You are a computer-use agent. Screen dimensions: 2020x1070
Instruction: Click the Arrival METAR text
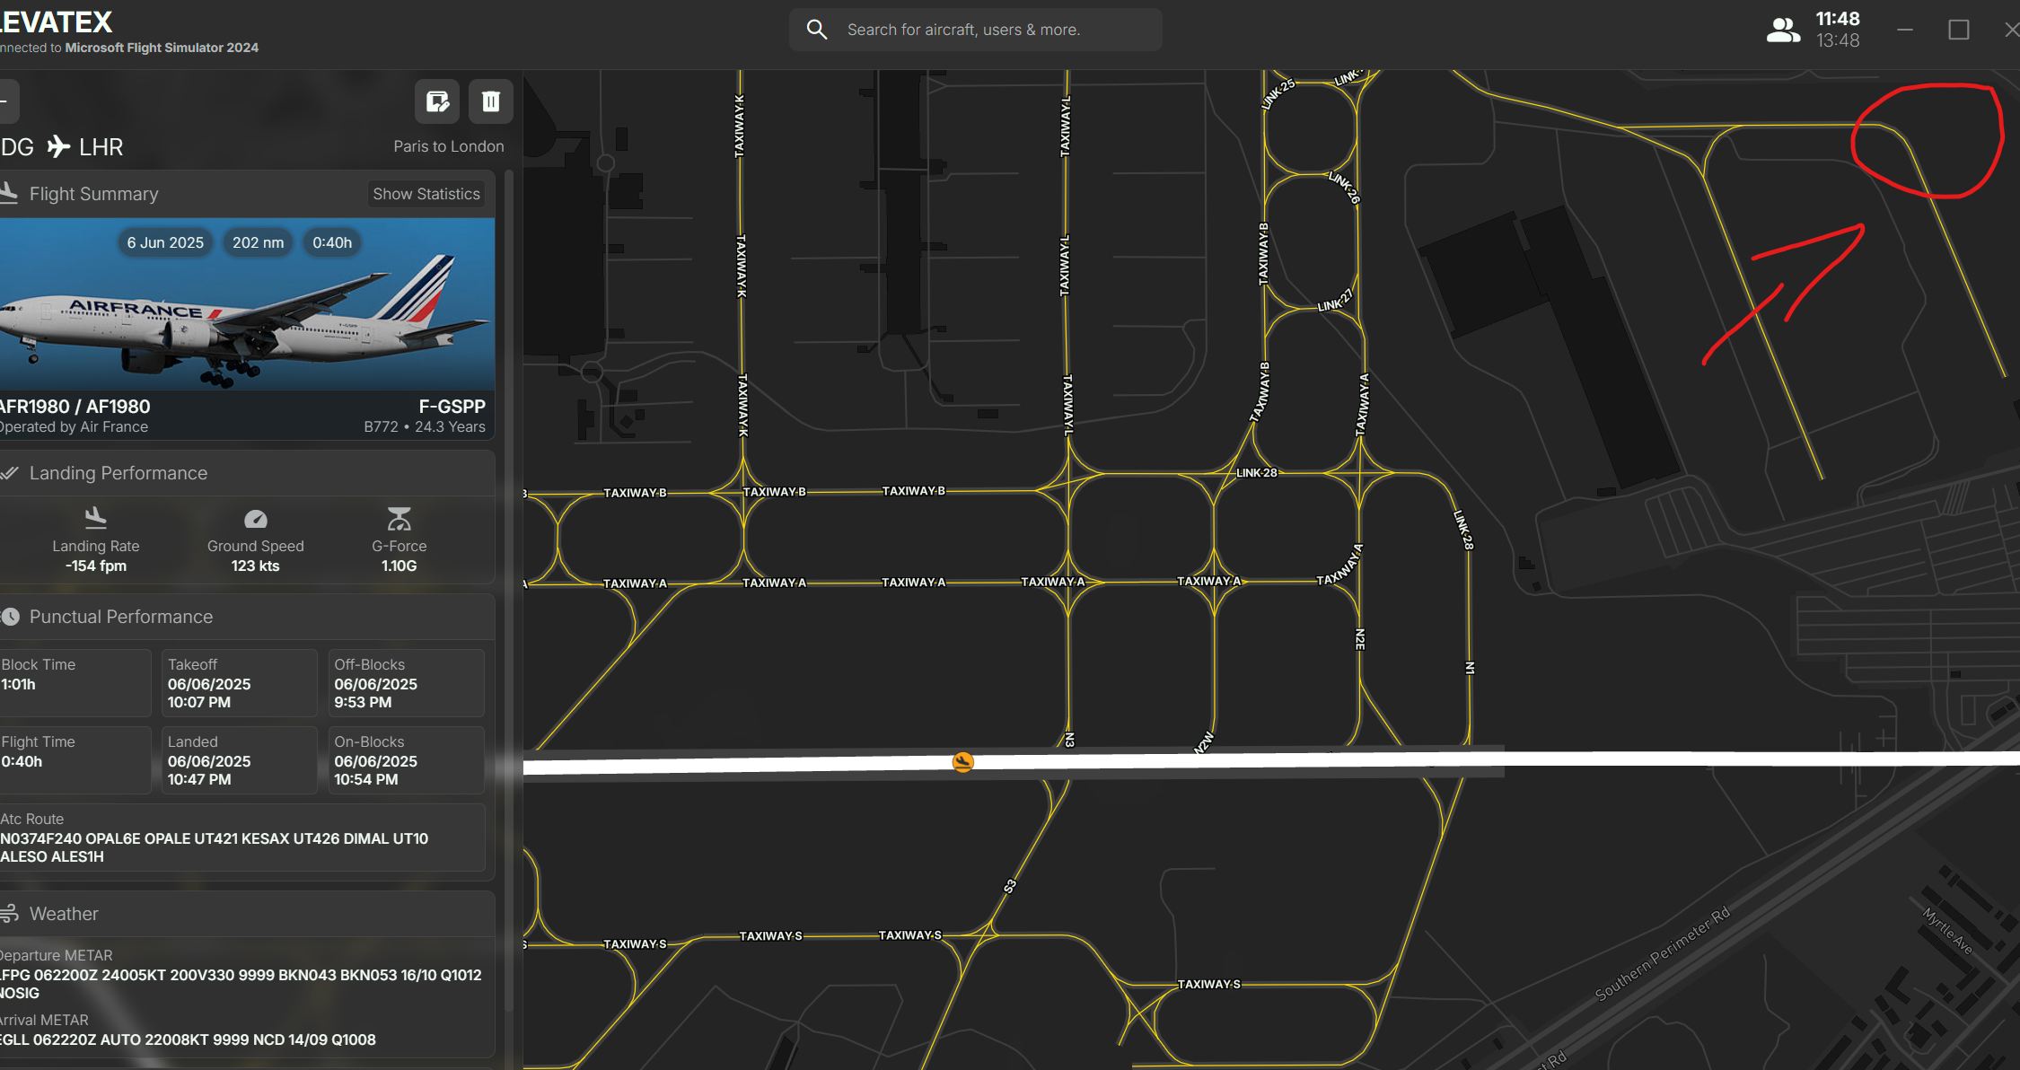coord(188,1039)
